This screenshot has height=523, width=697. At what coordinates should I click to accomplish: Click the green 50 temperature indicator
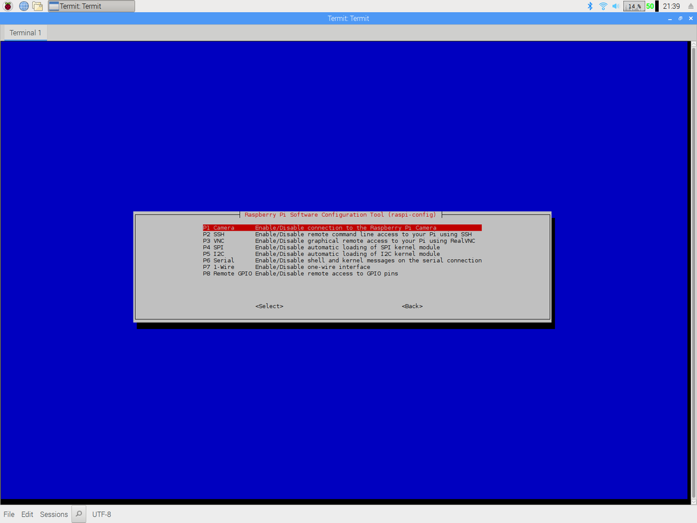pyautogui.click(x=651, y=6)
